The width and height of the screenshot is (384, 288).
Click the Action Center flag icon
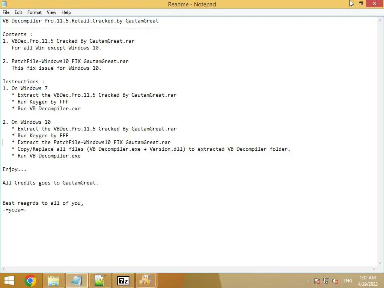tap(317, 281)
